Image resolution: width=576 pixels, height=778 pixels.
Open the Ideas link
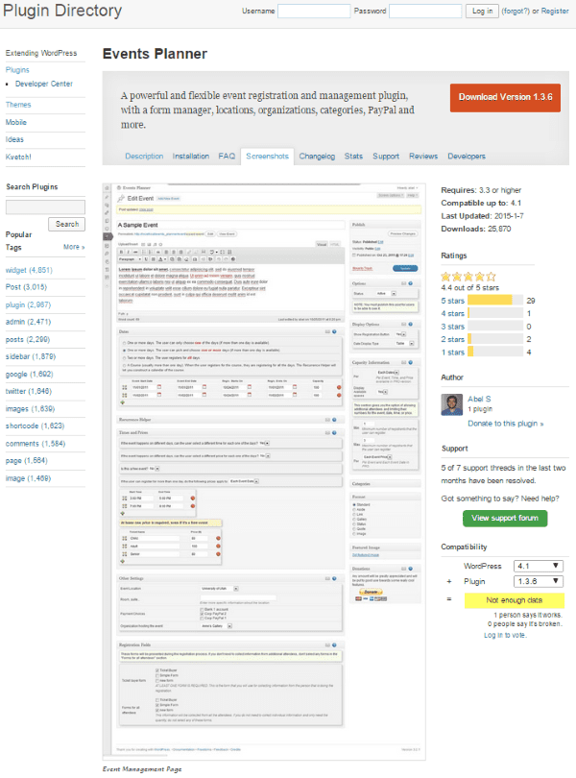pyautogui.click(x=14, y=139)
